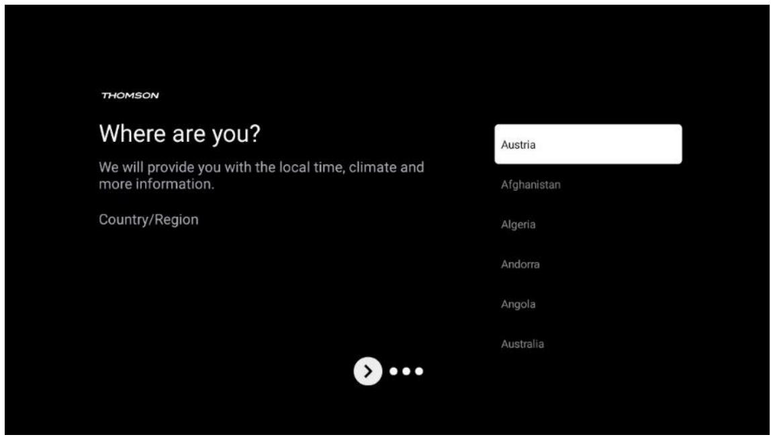Choose Angola from the list
The image size is (771, 437).
pos(518,304)
